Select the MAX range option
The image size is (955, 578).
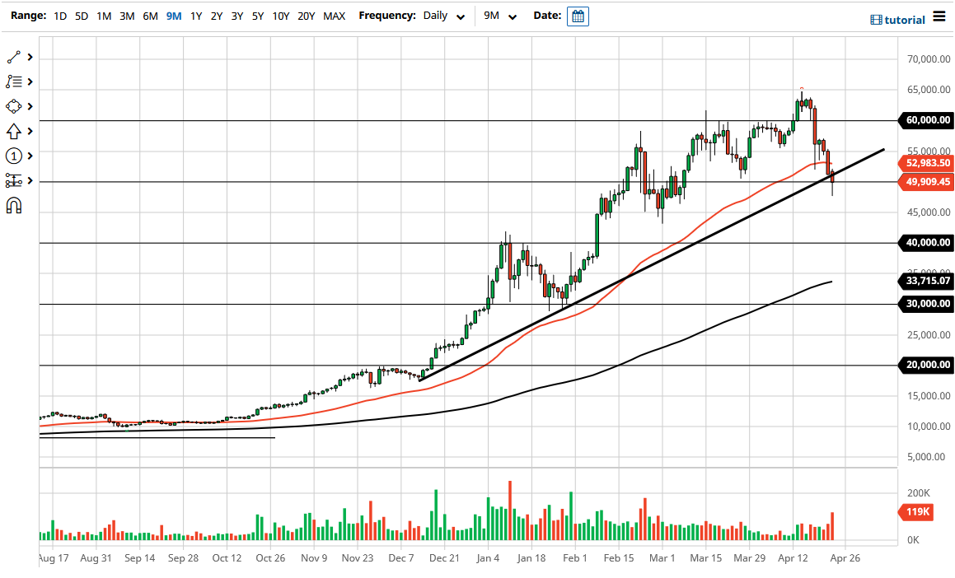[334, 16]
